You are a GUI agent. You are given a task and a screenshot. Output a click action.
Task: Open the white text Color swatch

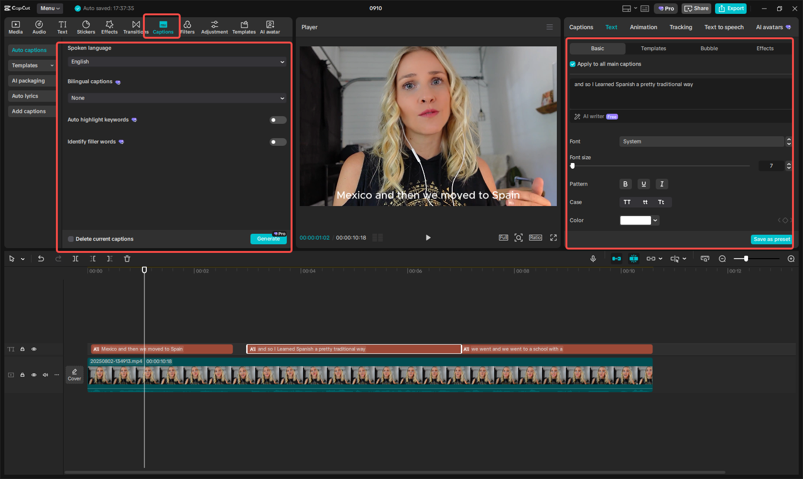pyautogui.click(x=636, y=220)
